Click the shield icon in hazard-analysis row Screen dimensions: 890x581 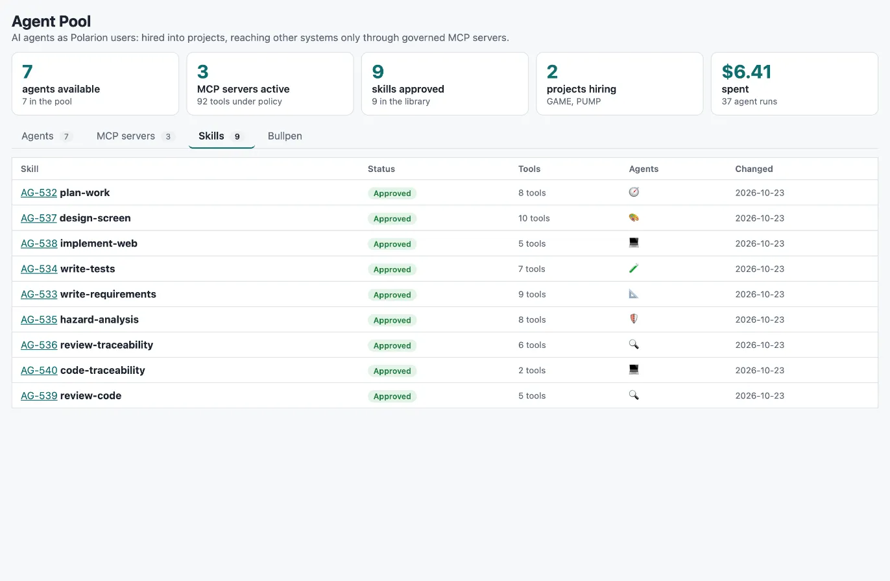click(x=634, y=319)
